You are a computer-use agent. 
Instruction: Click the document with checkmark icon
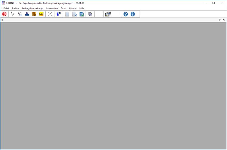pos(75,14)
